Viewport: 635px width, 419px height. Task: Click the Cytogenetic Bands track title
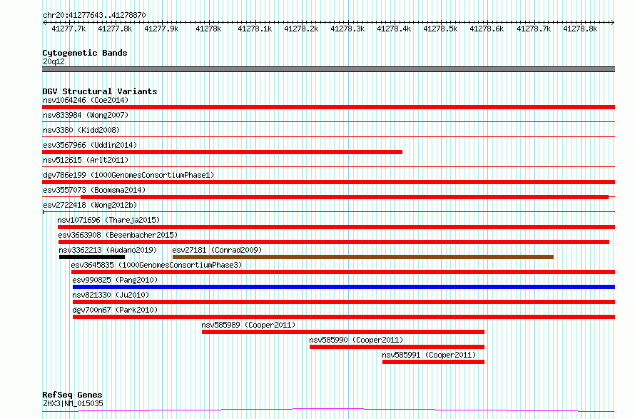tap(85, 53)
